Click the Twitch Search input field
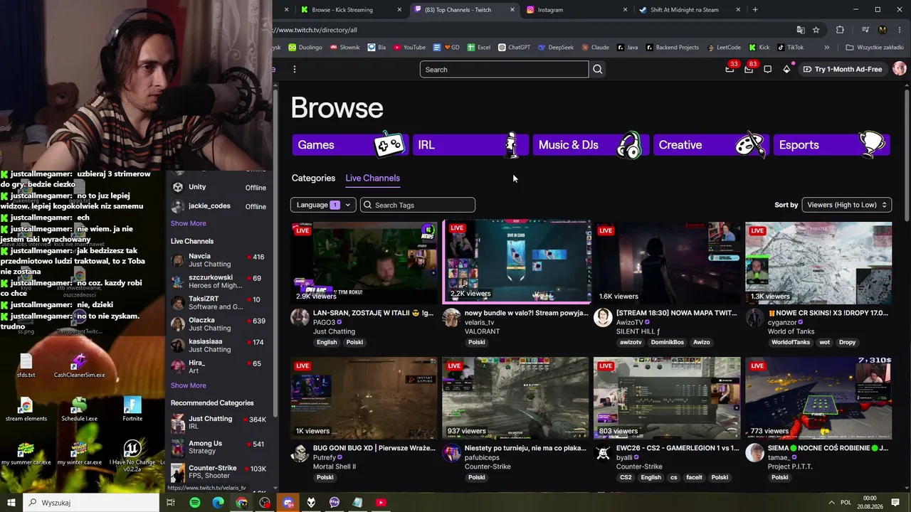 [504, 69]
